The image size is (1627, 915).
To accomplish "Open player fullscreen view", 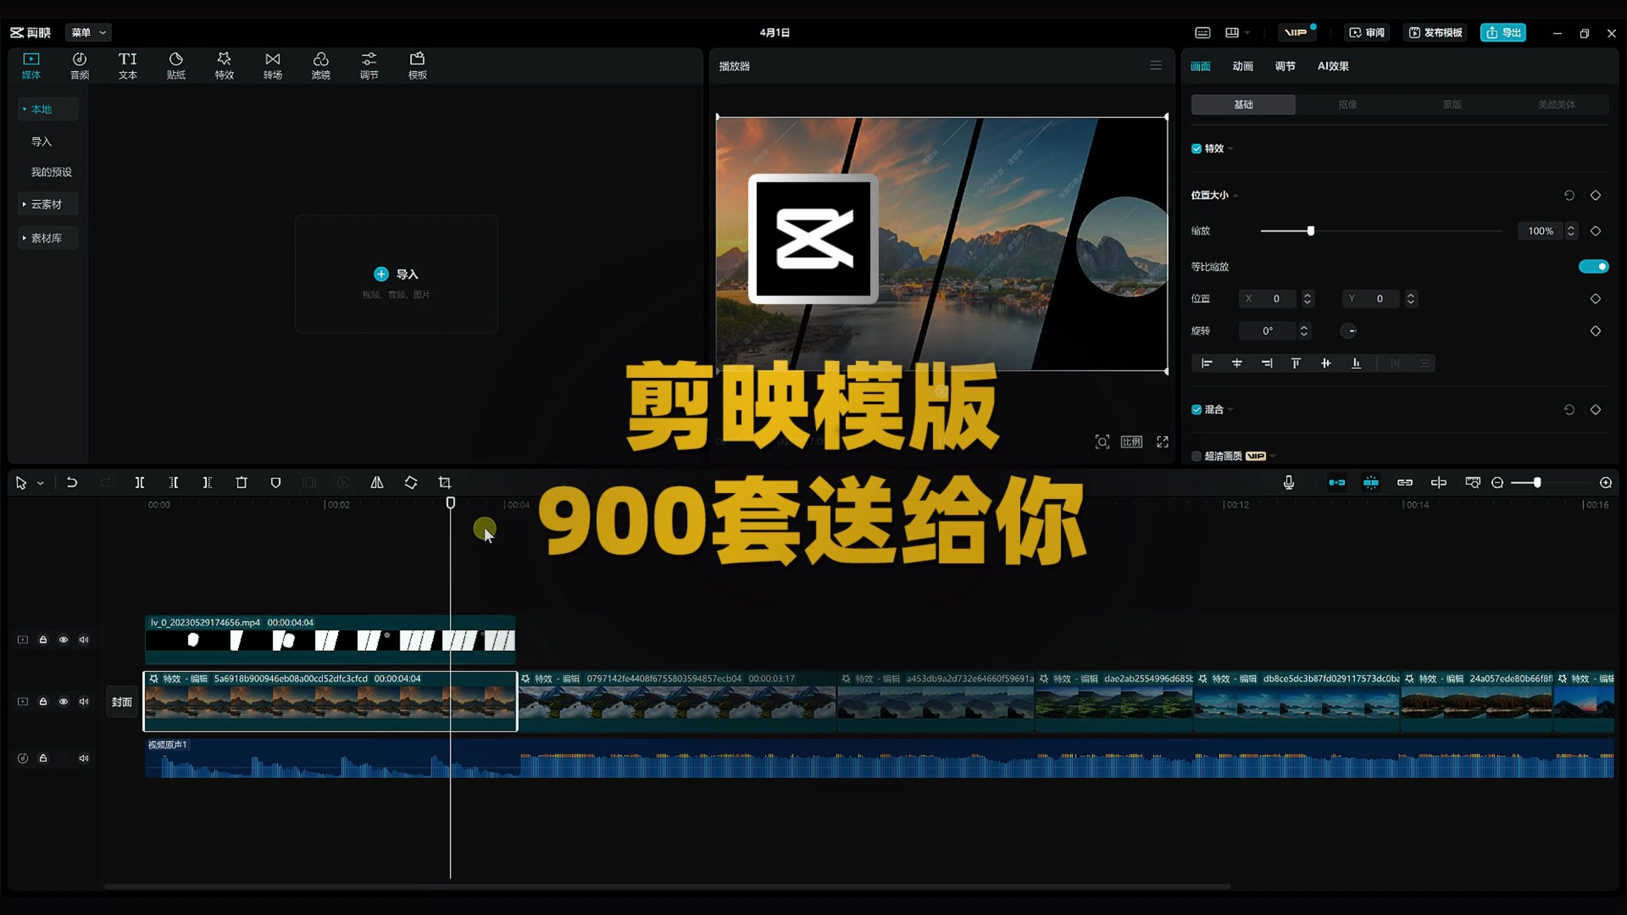I will pos(1162,442).
